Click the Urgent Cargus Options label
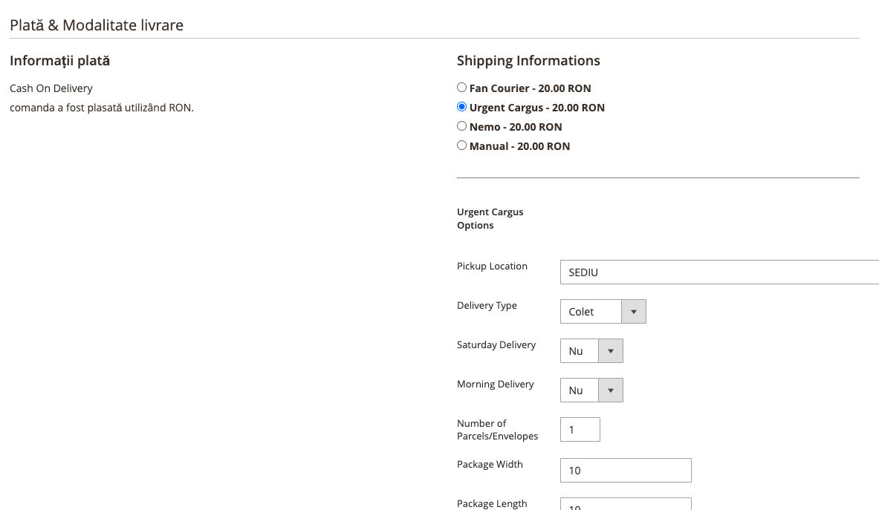This screenshot has width=879, height=510. click(490, 218)
